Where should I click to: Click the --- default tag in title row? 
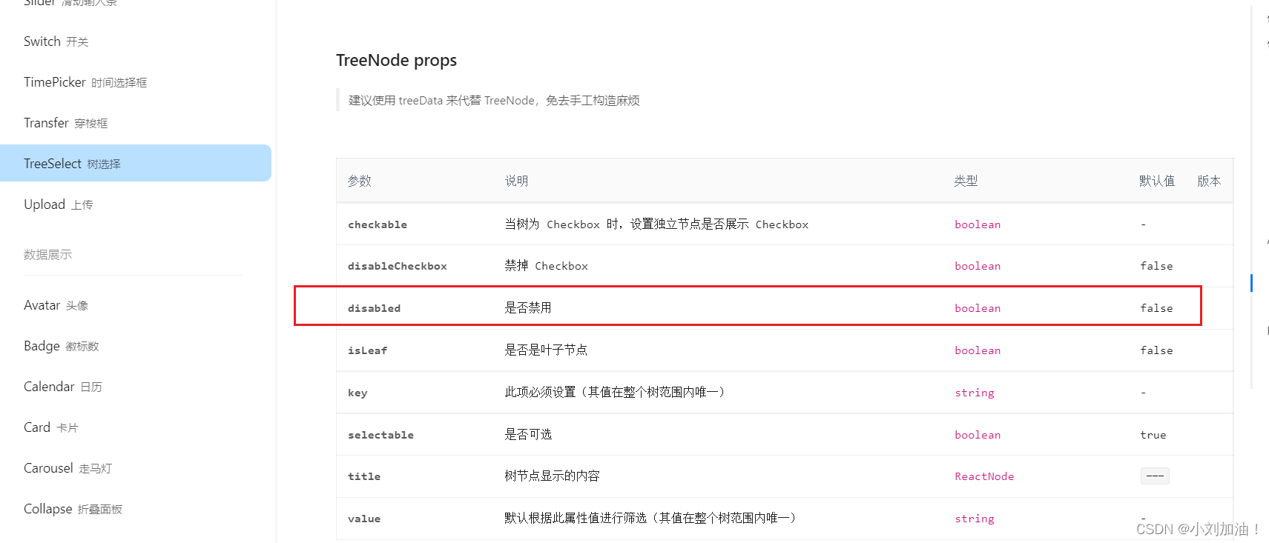click(1155, 476)
